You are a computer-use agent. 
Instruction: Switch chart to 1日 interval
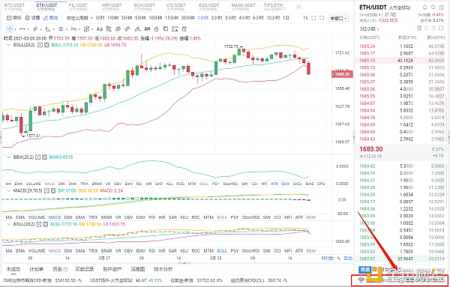pyautogui.click(x=286, y=18)
